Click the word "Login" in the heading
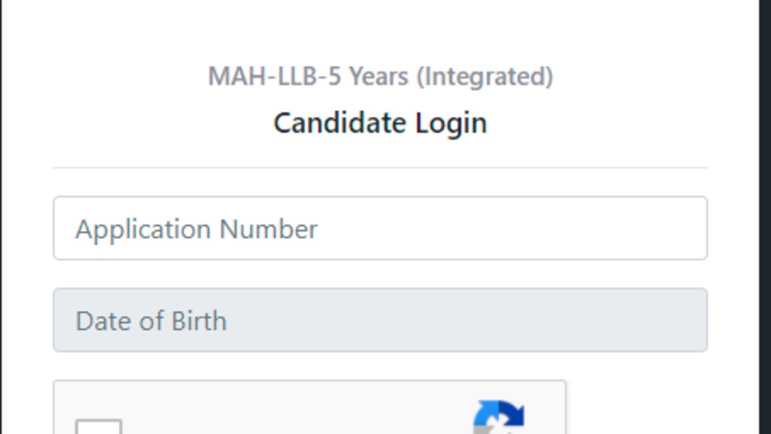Screen dimensions: 771x434 click(451, 124)
